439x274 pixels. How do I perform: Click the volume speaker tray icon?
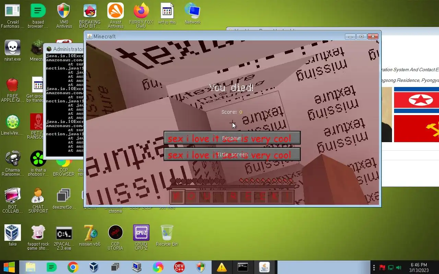point(399,267)
